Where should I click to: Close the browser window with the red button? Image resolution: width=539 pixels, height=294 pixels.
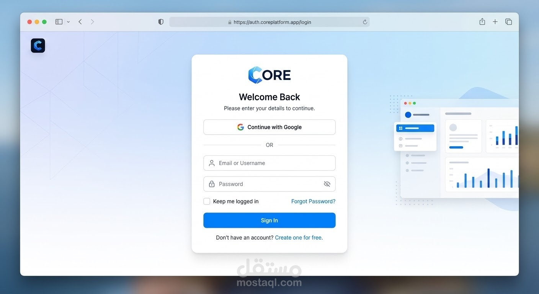tap(29, 22)
